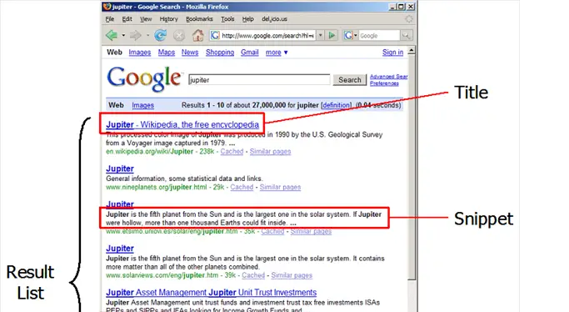Expand the 'more' Google services menu

click(x=277, y=53)
